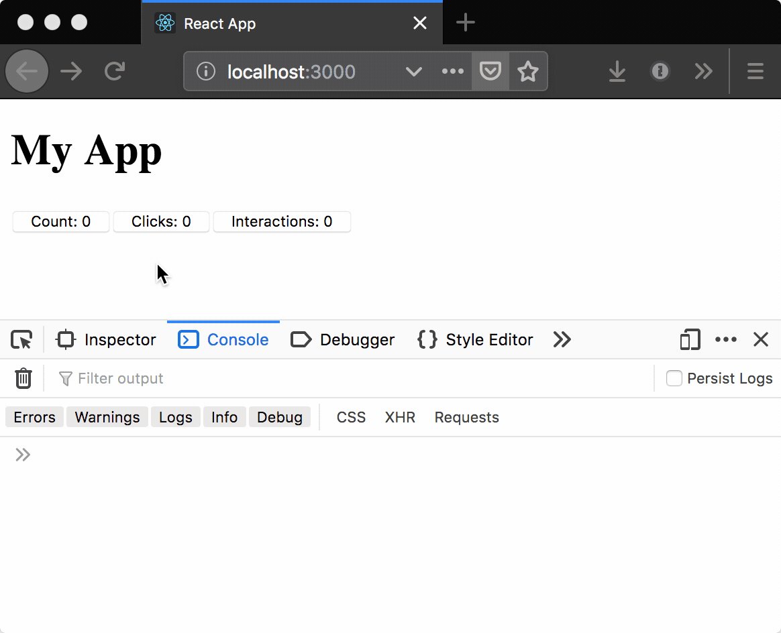Click the Count: 0 button

(x=61, y=221)
